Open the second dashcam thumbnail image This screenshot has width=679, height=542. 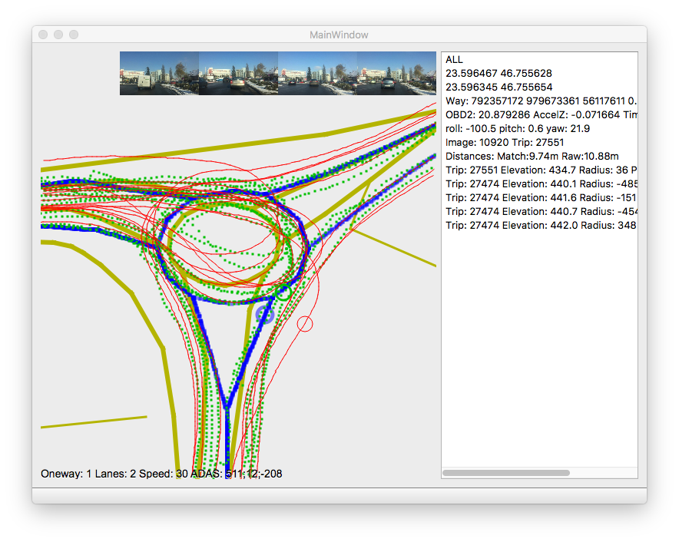(x=238, y=74)
